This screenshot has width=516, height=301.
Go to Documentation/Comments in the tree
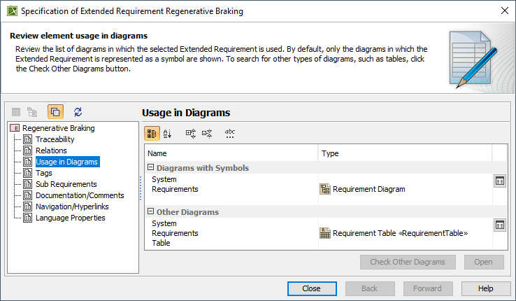tap(80, 195)
